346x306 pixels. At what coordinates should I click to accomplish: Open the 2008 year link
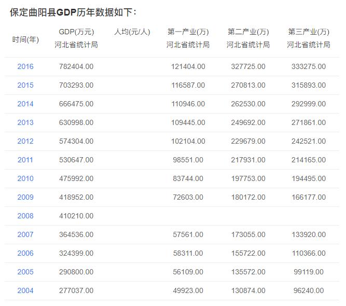(x=25, y=216)
